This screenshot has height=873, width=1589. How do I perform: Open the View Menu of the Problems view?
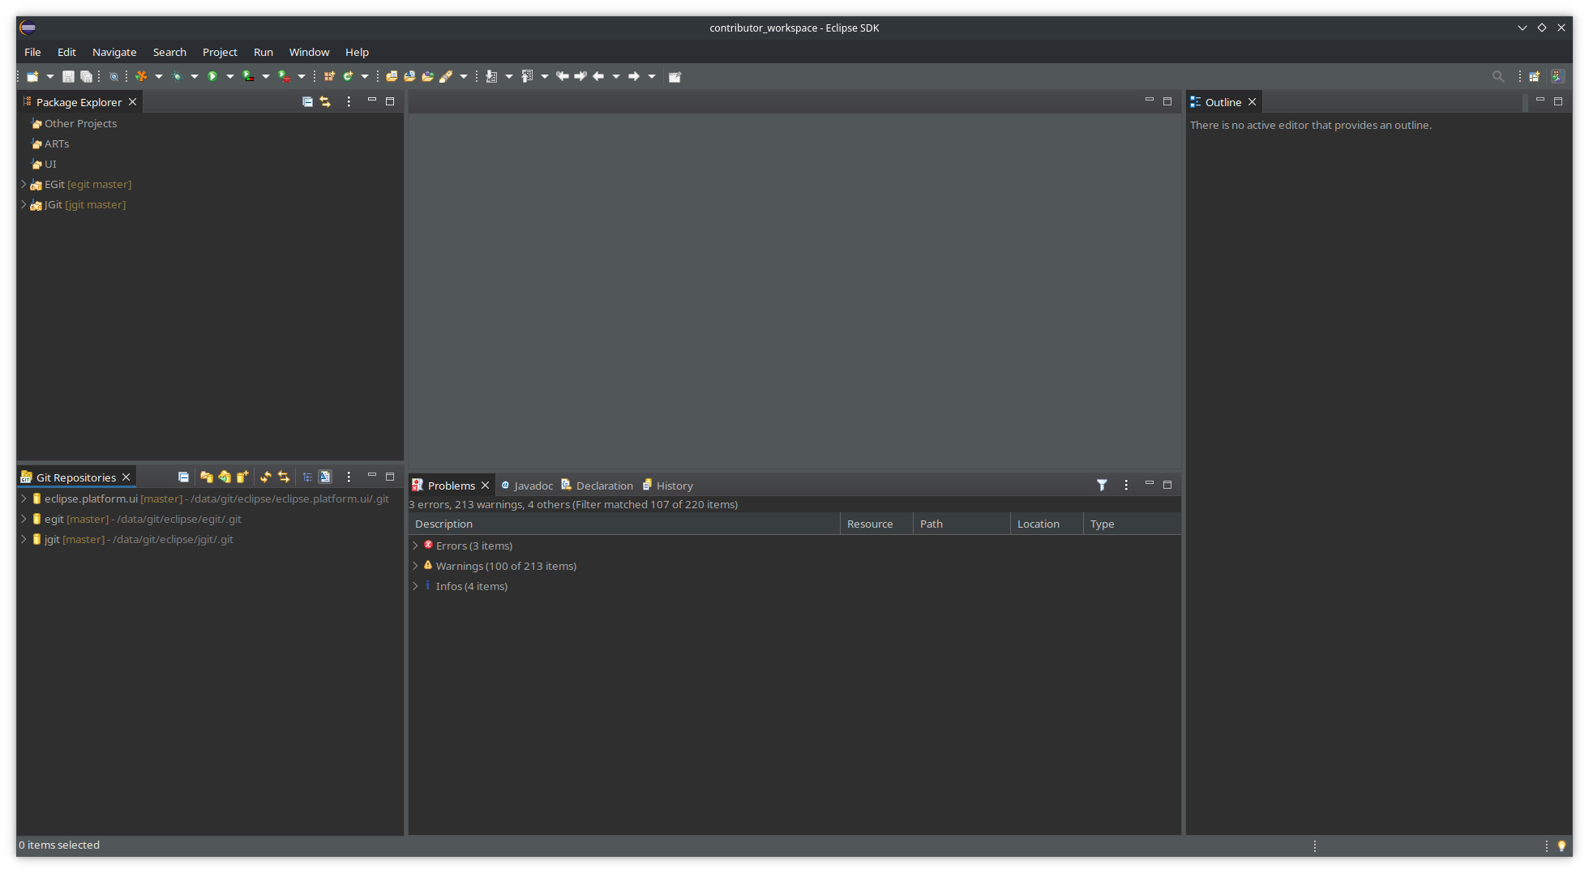tap(1126, 485)
